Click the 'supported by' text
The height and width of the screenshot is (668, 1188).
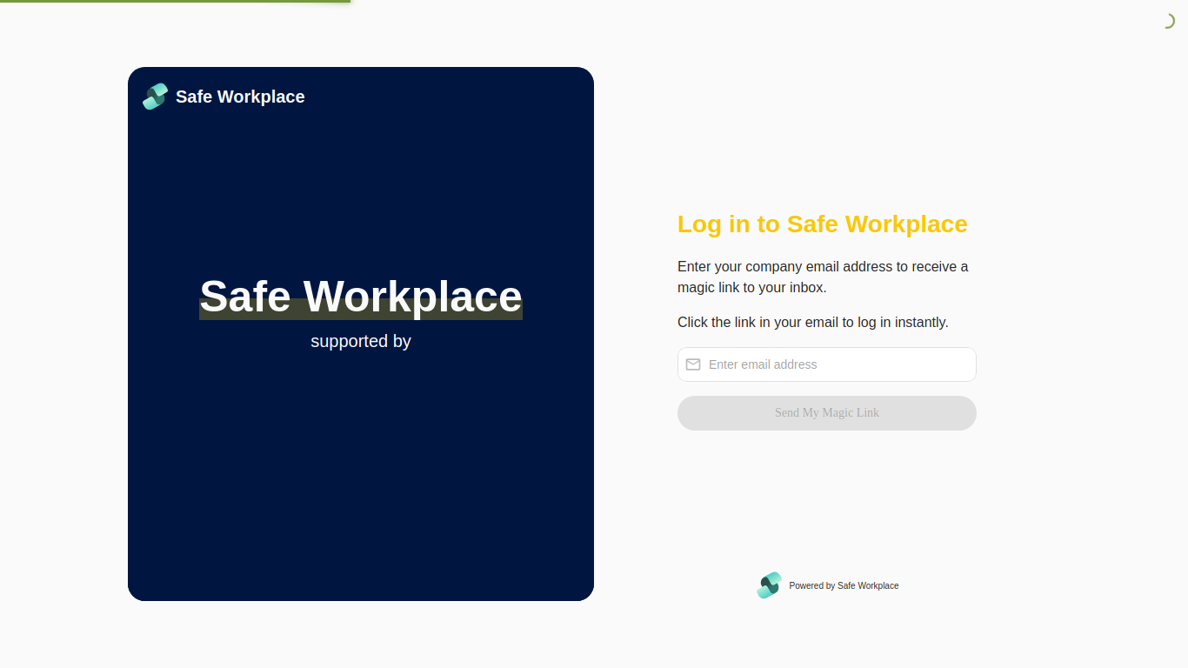[x=361, y=341]
